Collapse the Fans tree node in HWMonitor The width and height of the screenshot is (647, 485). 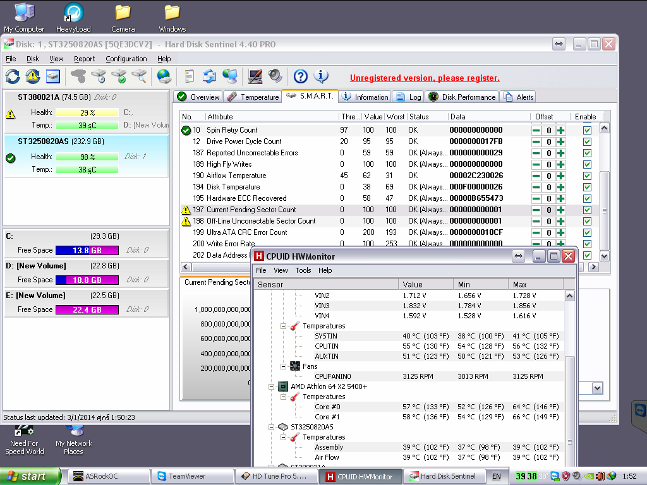(284, 366)
